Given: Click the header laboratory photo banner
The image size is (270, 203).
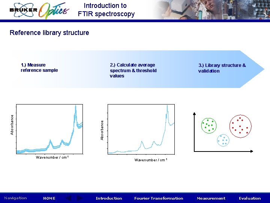Looking at the screenshot, I should (x=211, y=10).
